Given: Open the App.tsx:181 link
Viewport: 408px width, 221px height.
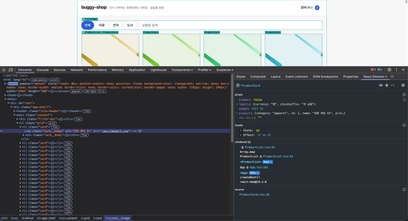Looking at the screenshot, I should click(x=259, y=168).
